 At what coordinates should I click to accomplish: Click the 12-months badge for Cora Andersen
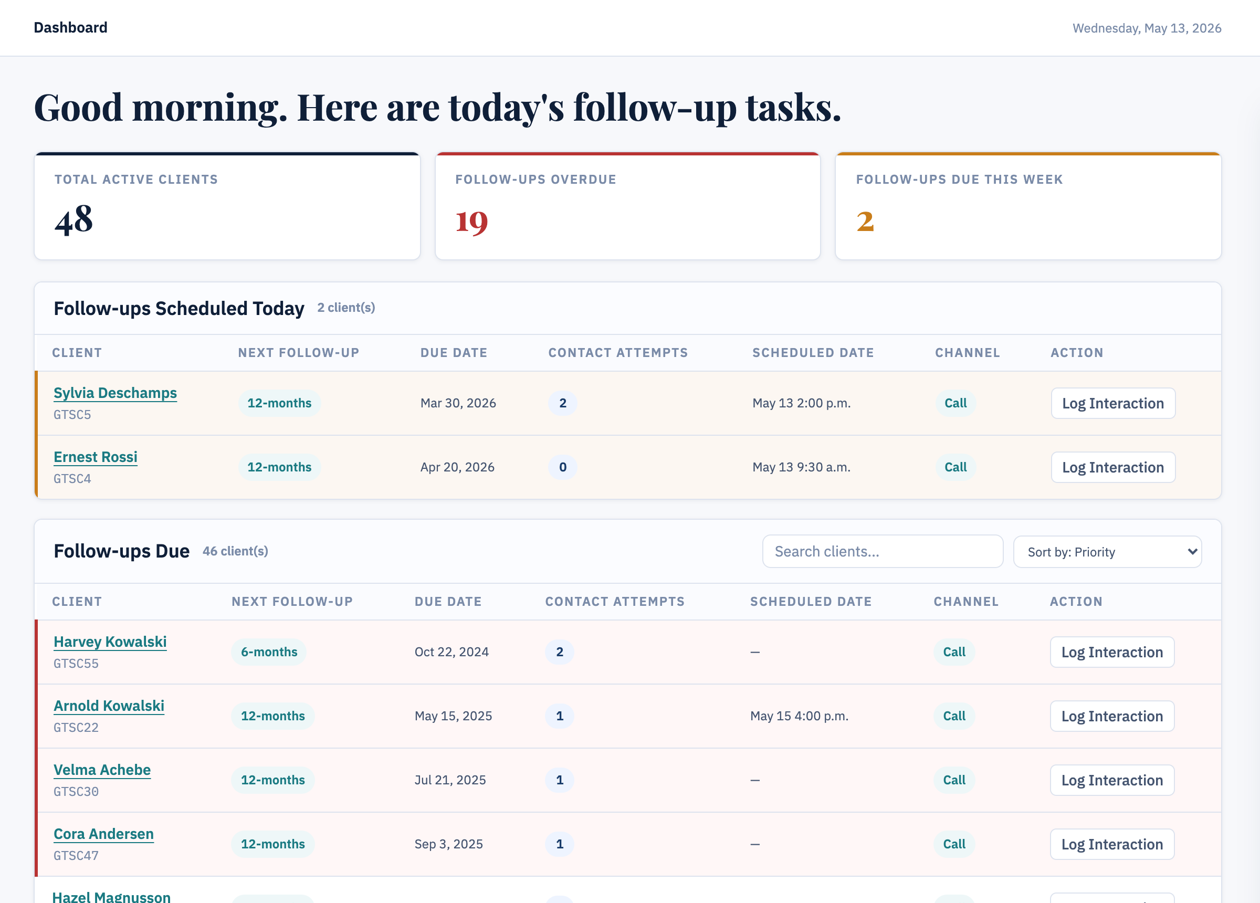(273, 844)
